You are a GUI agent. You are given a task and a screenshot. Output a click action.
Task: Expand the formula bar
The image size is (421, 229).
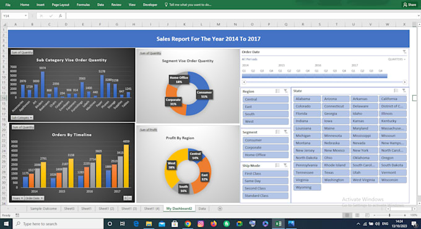(x=419, y=16)
